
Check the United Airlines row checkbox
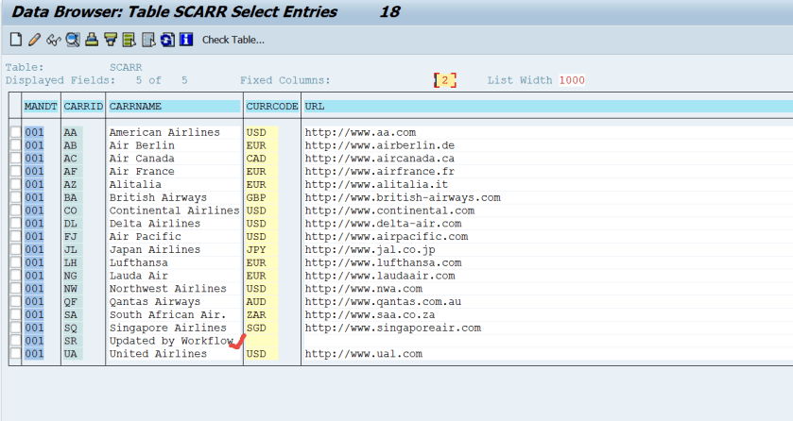click(16, 354)
